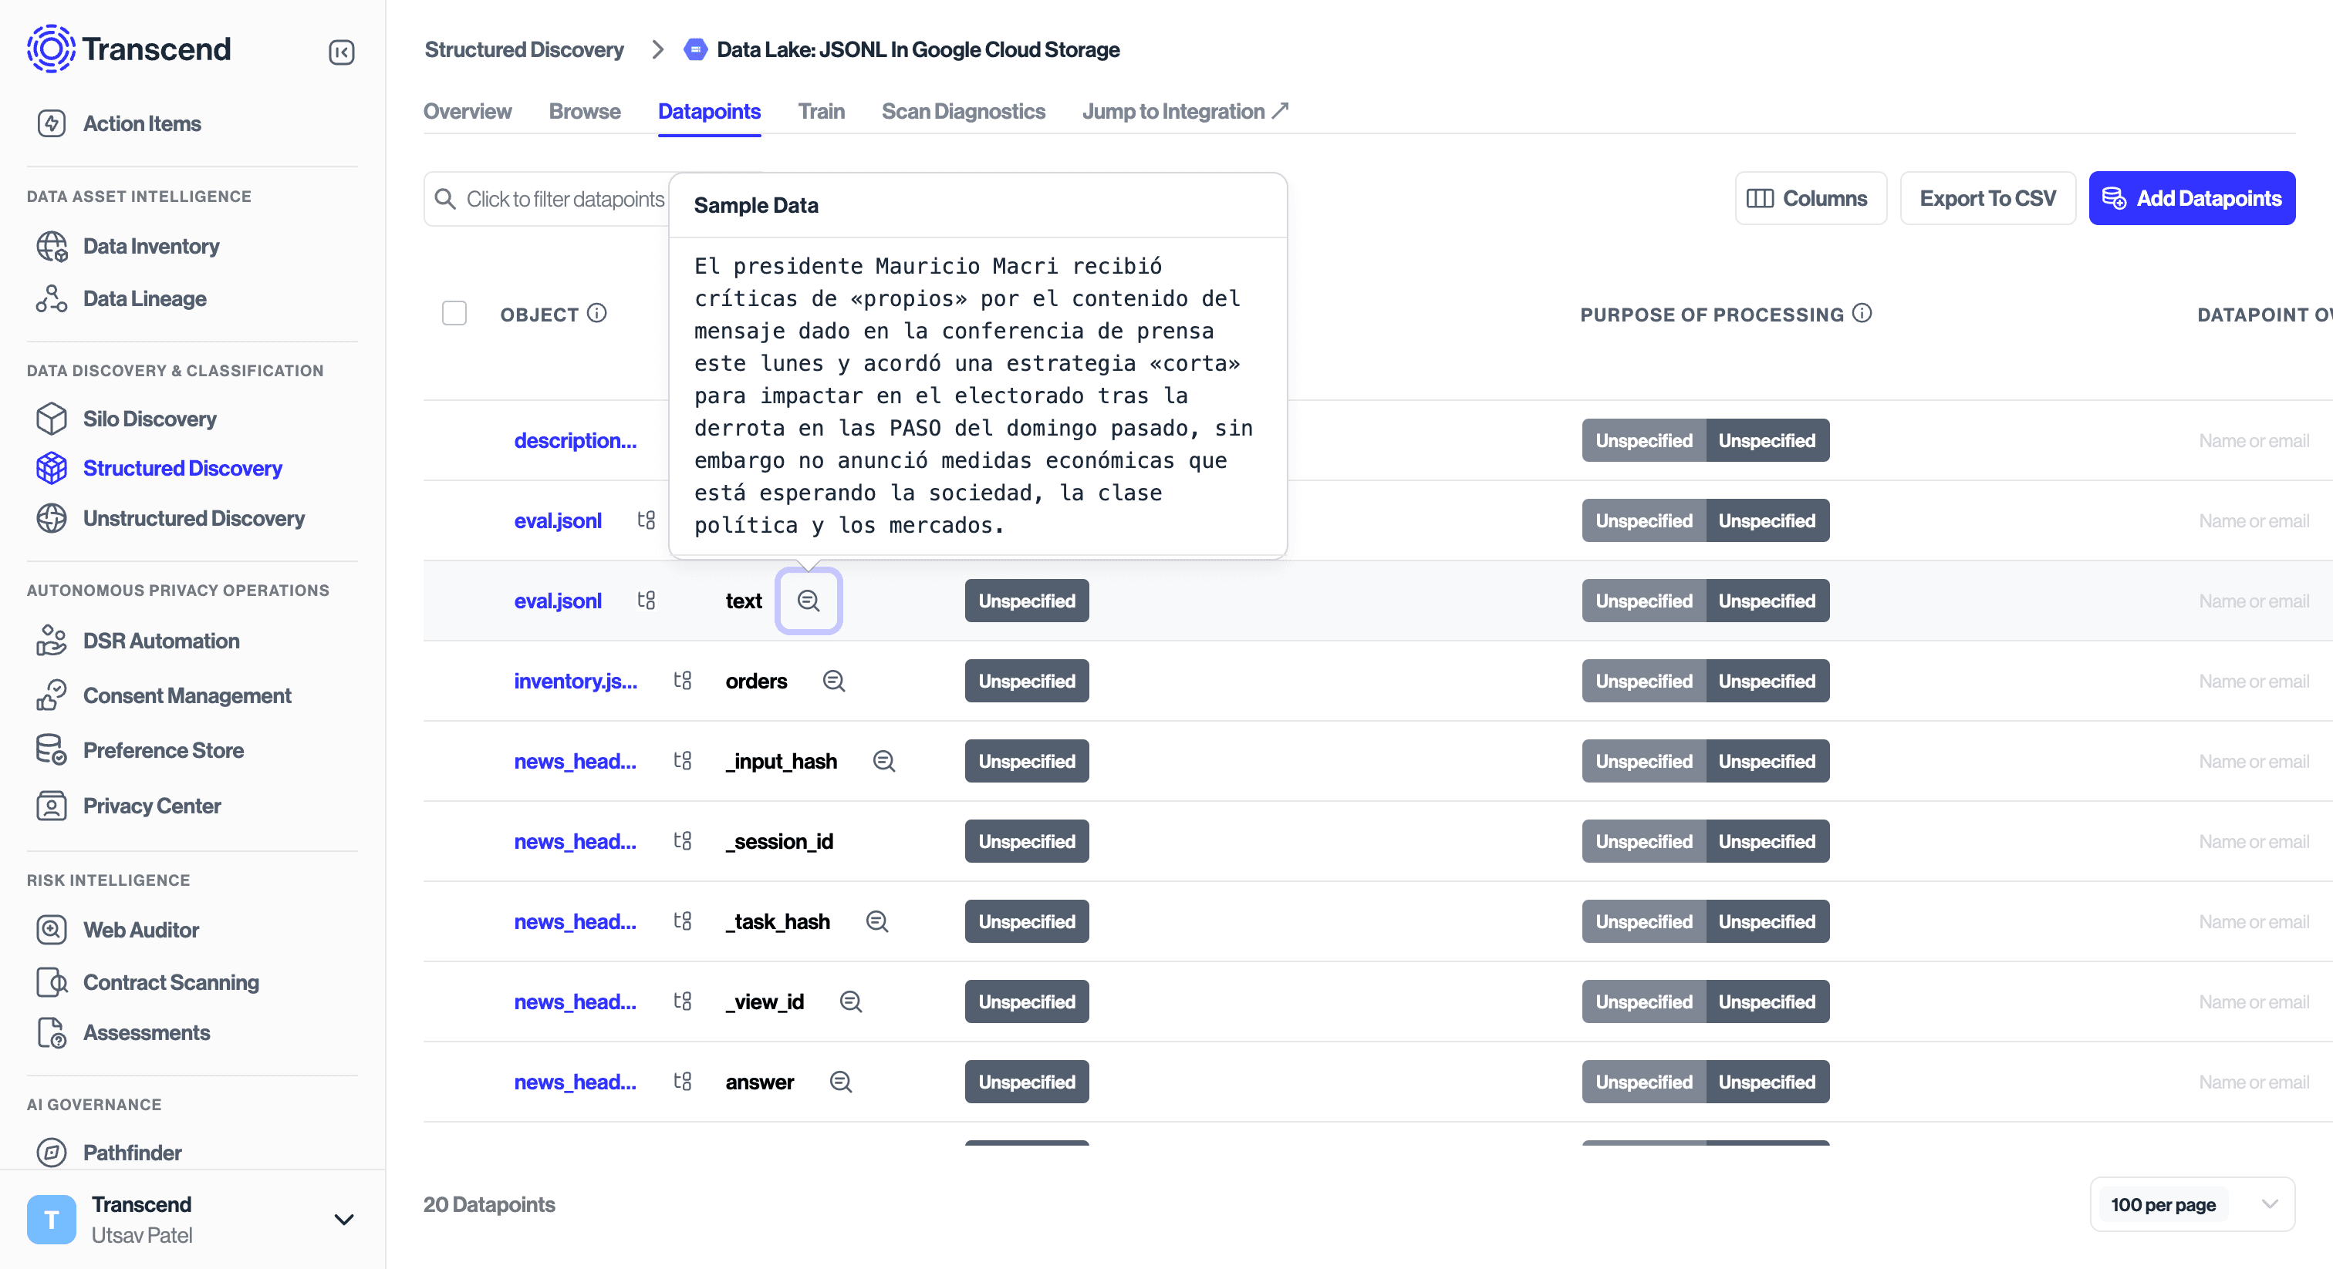Click the sample data magnifier icon on eval.jsonl

point(810,600)
